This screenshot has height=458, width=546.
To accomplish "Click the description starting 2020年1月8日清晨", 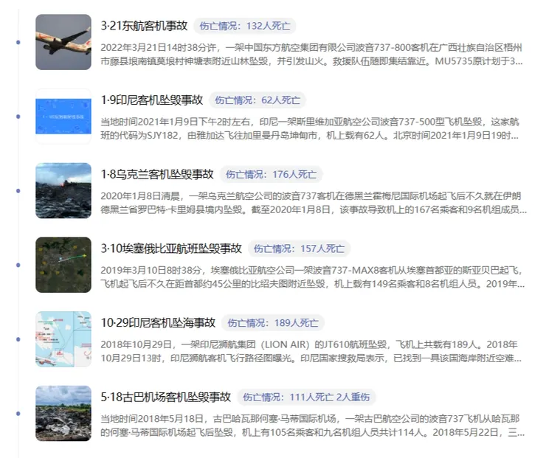I will click(x=314, y=203).
